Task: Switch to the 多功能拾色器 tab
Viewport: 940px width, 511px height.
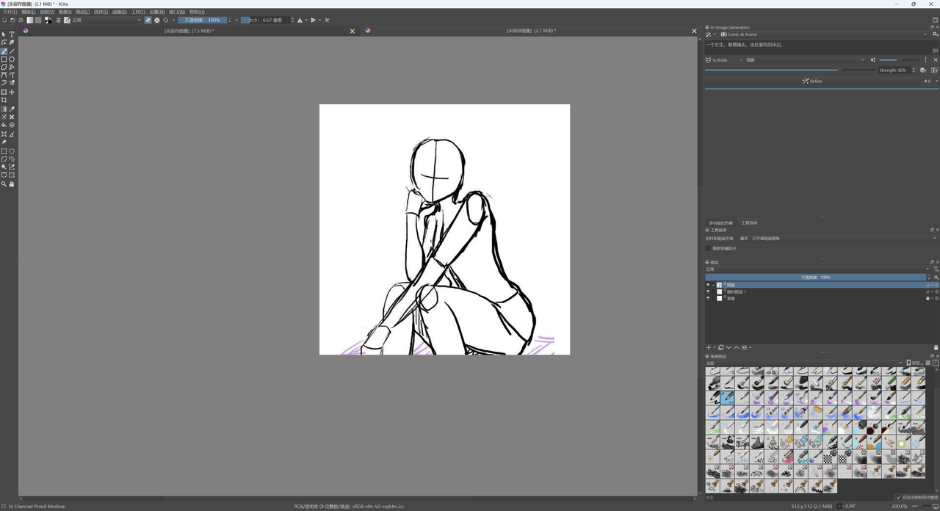Action: click(720, 223)
